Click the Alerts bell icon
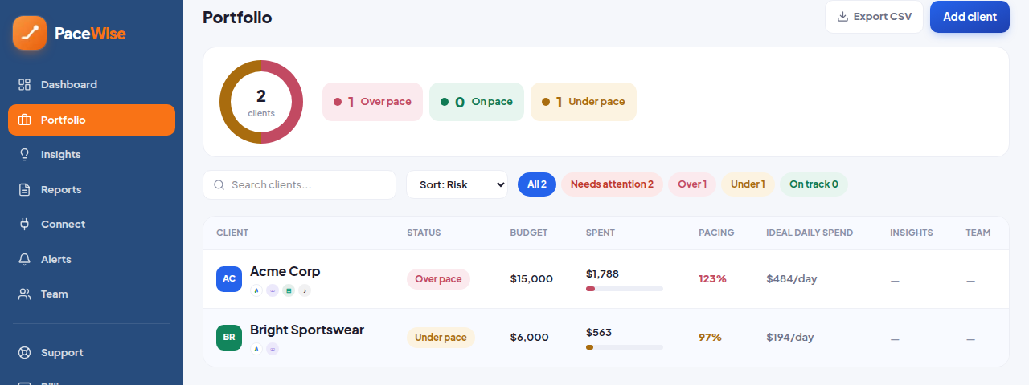The height and width of the screenshot is (385, 1029). [x=25, y=259]
